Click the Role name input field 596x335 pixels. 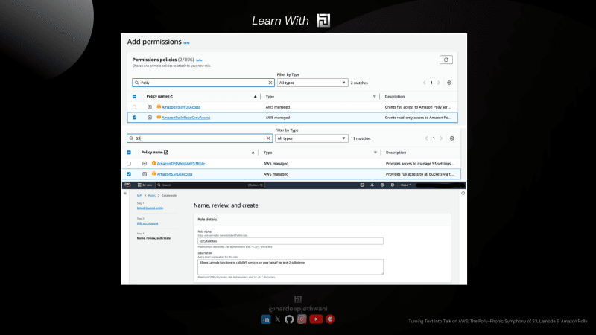pos(291,241)
